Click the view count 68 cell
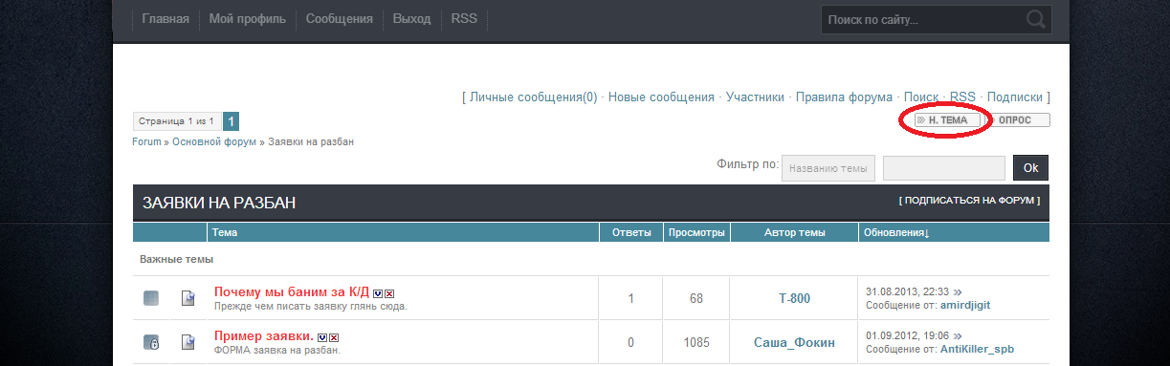This screenshot has width=1170, height=366. point(696,299)
